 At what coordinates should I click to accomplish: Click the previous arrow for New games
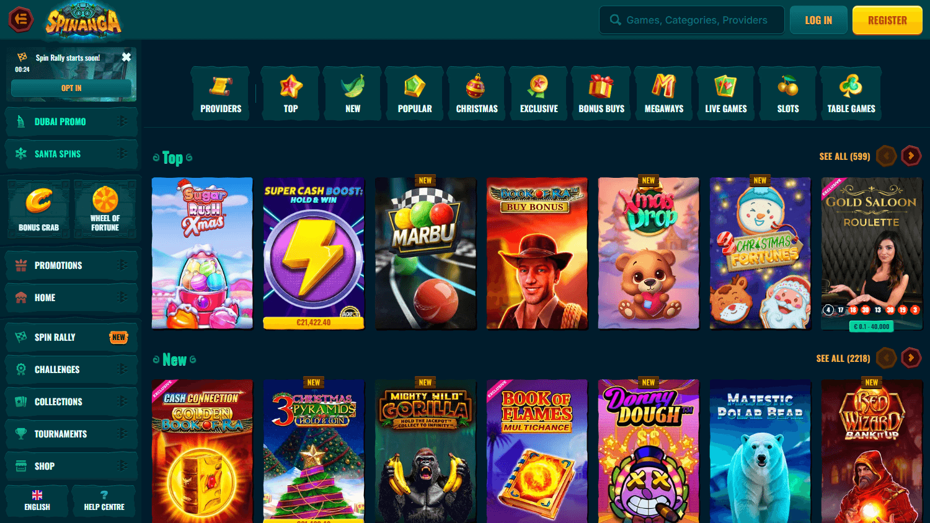[x=886, y=358]
